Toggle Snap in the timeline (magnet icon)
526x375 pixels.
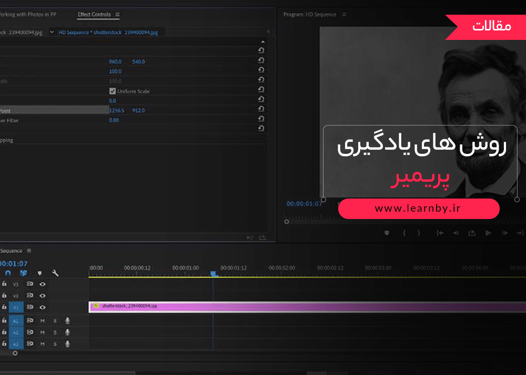point(8,273)
